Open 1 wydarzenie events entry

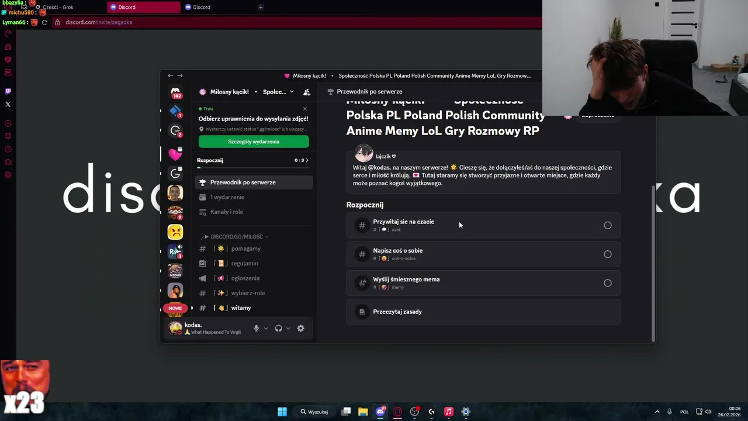(x=254, y=197)
